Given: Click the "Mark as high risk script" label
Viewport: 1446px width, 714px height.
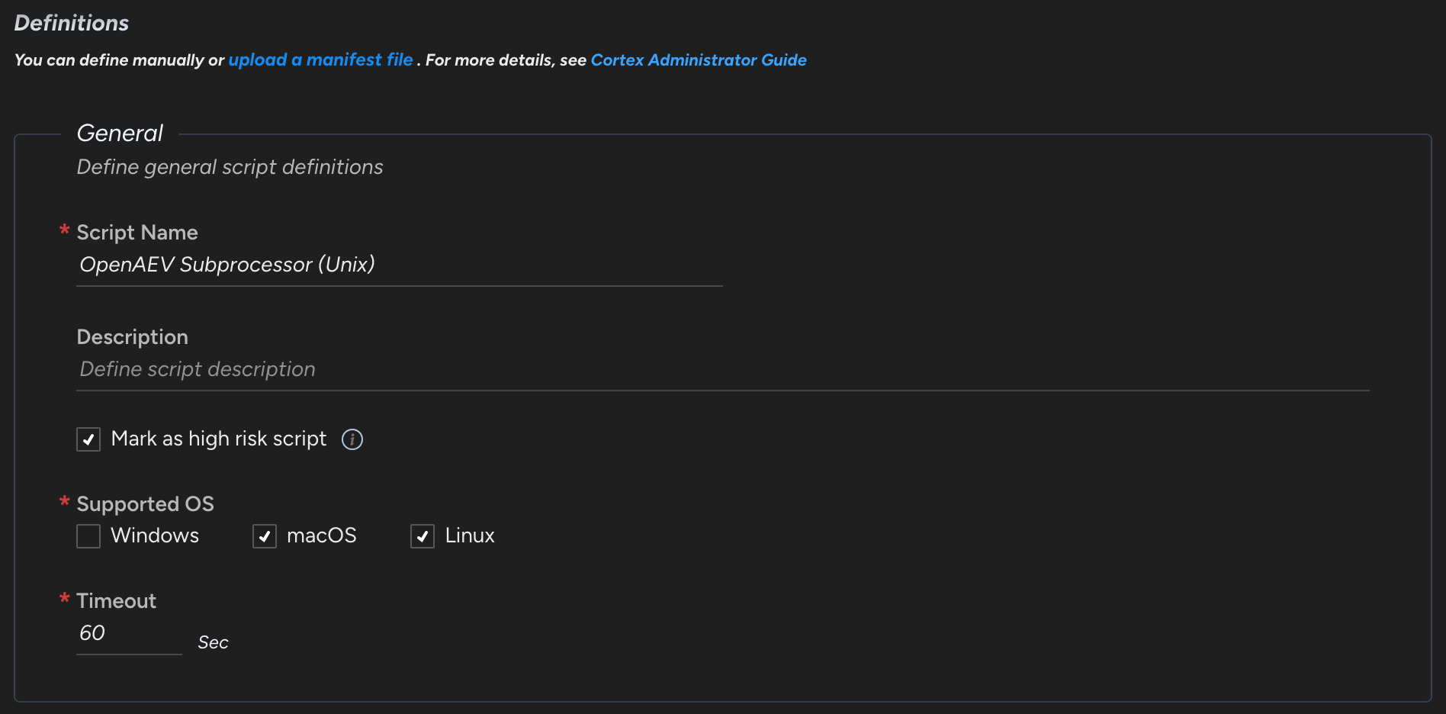Looking at the screenshot, I should click(219, 439).
